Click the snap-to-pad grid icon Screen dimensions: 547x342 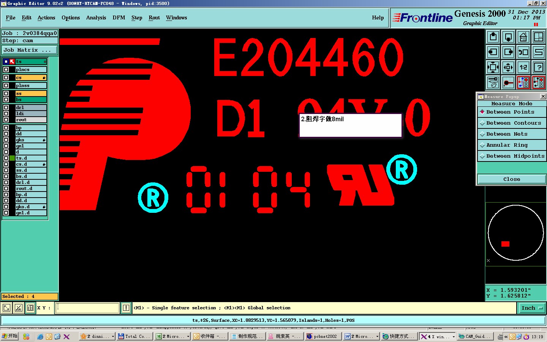pyautogui.click(x=508, y=82)
